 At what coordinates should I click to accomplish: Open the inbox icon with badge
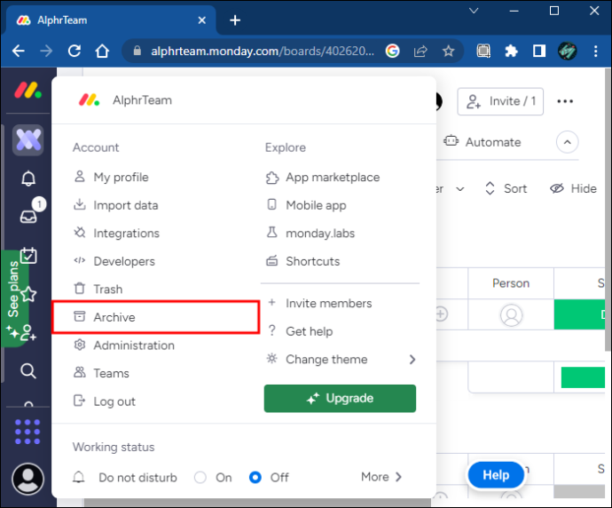28,216
